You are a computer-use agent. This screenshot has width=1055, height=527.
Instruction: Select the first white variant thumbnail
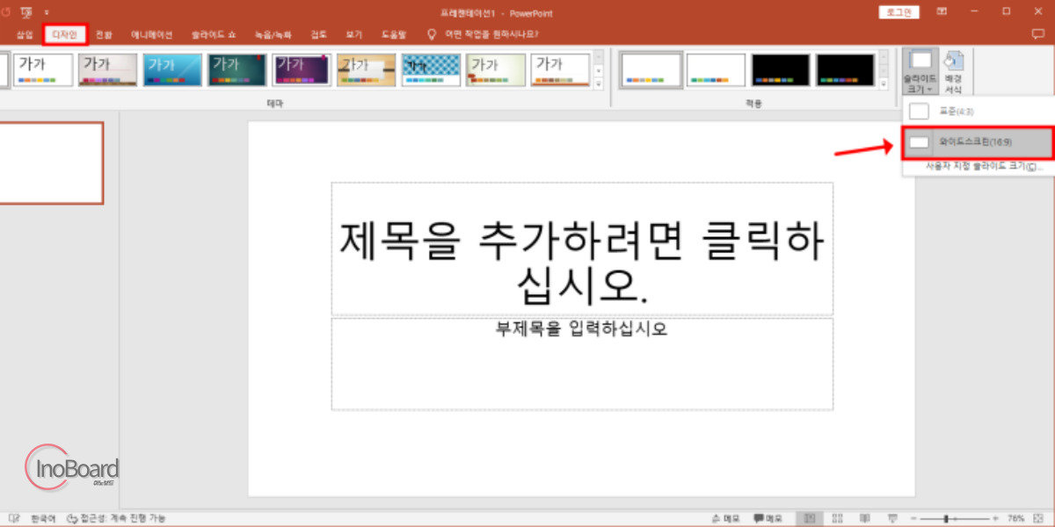point(651,69)
